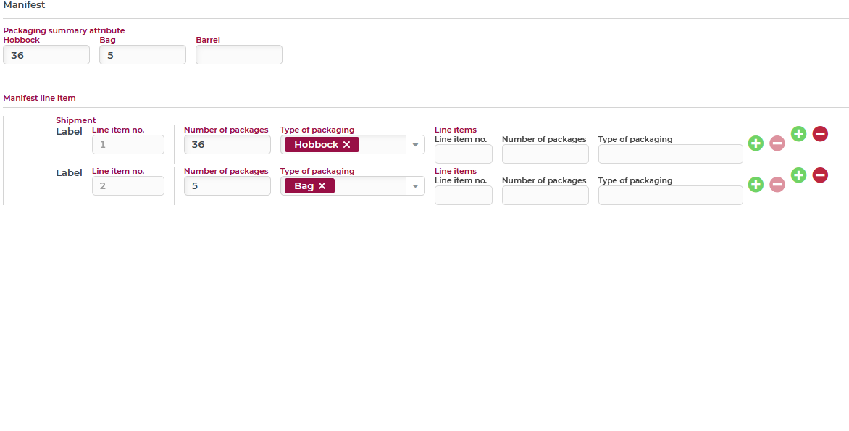Screen dimensions: 849x431
Task: Click the Manifest heading
Action: (x=25, y=5)
